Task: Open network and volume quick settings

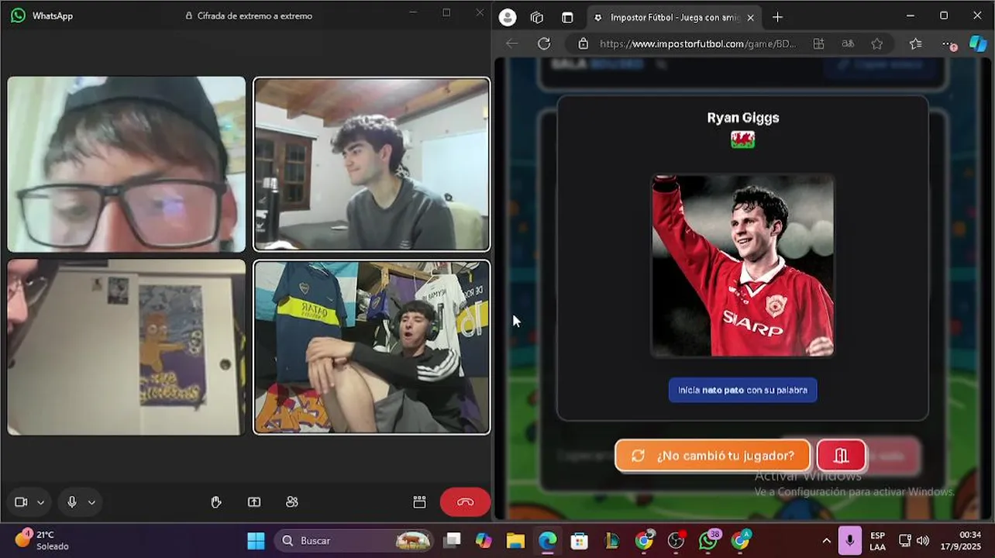Action: [914, 541]
